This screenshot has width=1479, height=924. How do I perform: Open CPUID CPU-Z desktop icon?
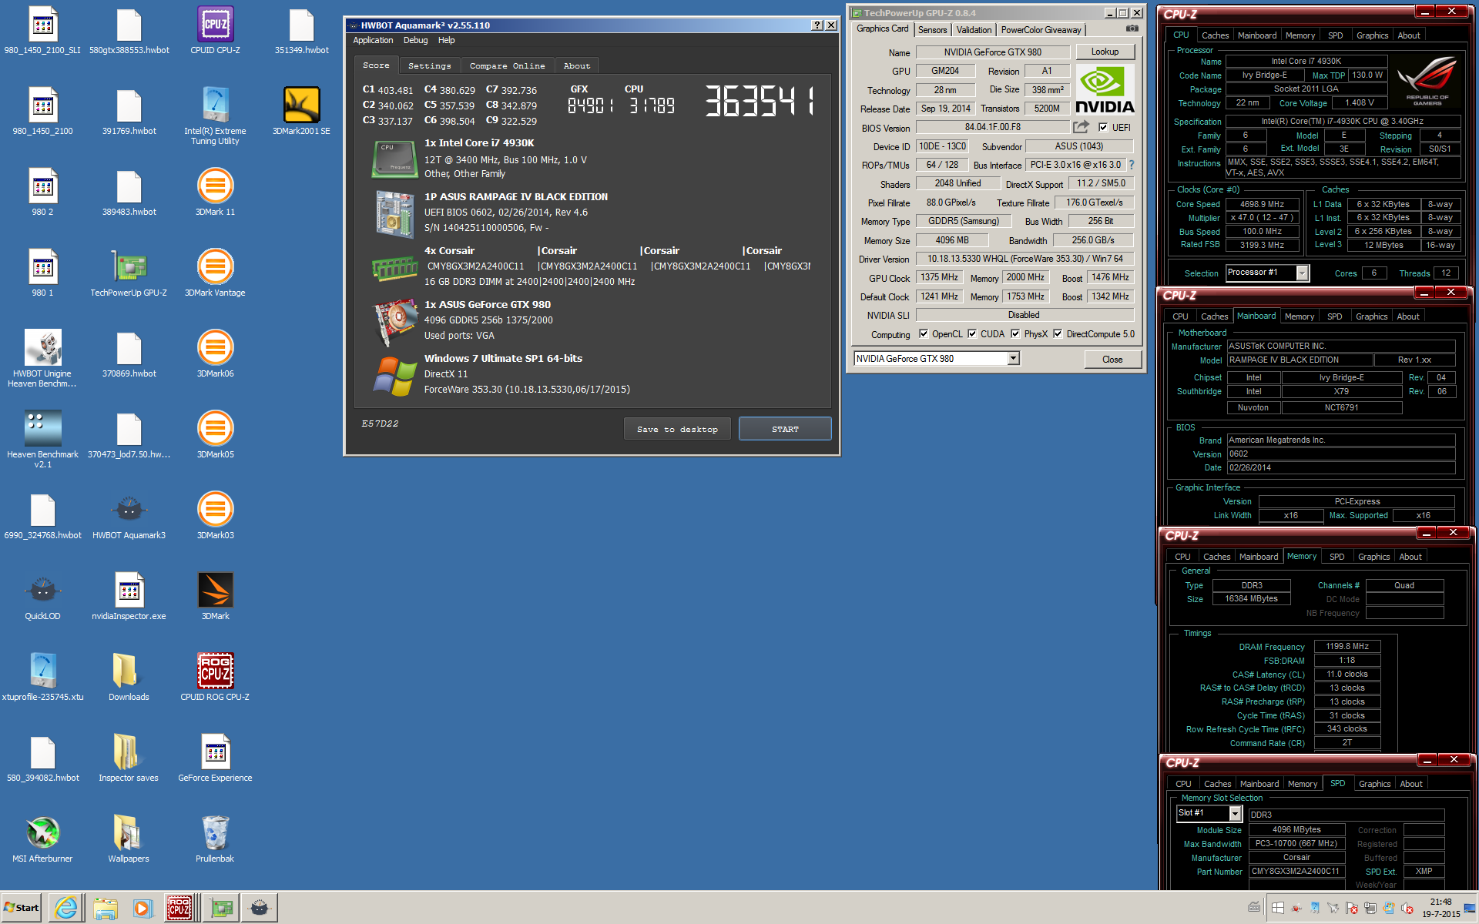(215, 31)
